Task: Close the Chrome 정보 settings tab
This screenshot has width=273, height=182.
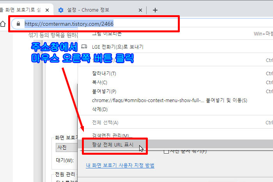Action: pyautogui.click(x=140, y=10)
